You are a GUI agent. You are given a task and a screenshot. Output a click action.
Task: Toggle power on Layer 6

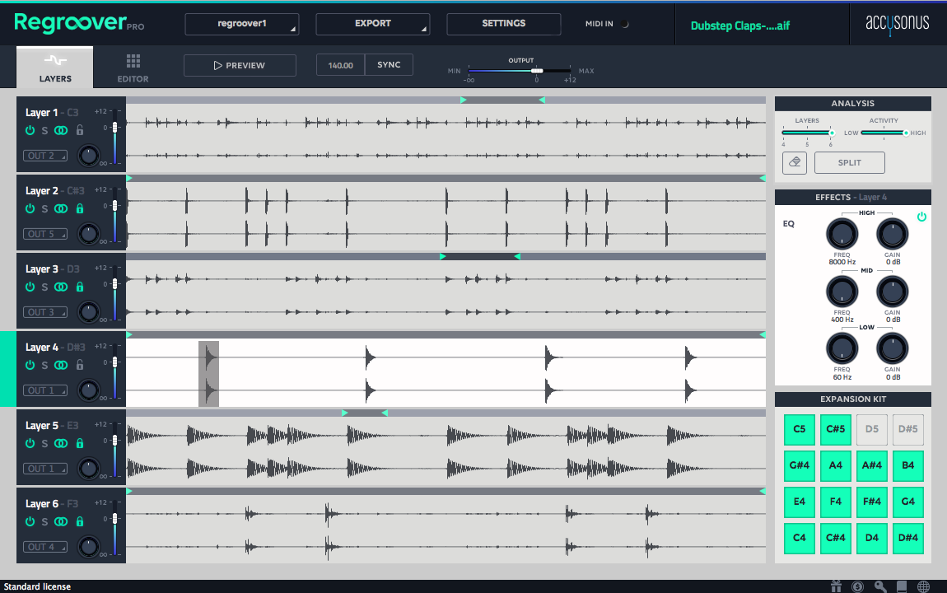pyautogui.click(x=30, y=521)
